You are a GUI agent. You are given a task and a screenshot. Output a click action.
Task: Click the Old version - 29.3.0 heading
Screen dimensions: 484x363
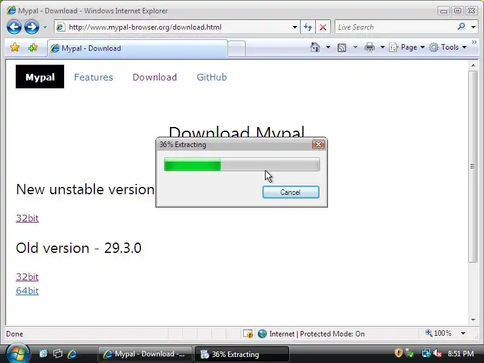click(x=79, y=248)
